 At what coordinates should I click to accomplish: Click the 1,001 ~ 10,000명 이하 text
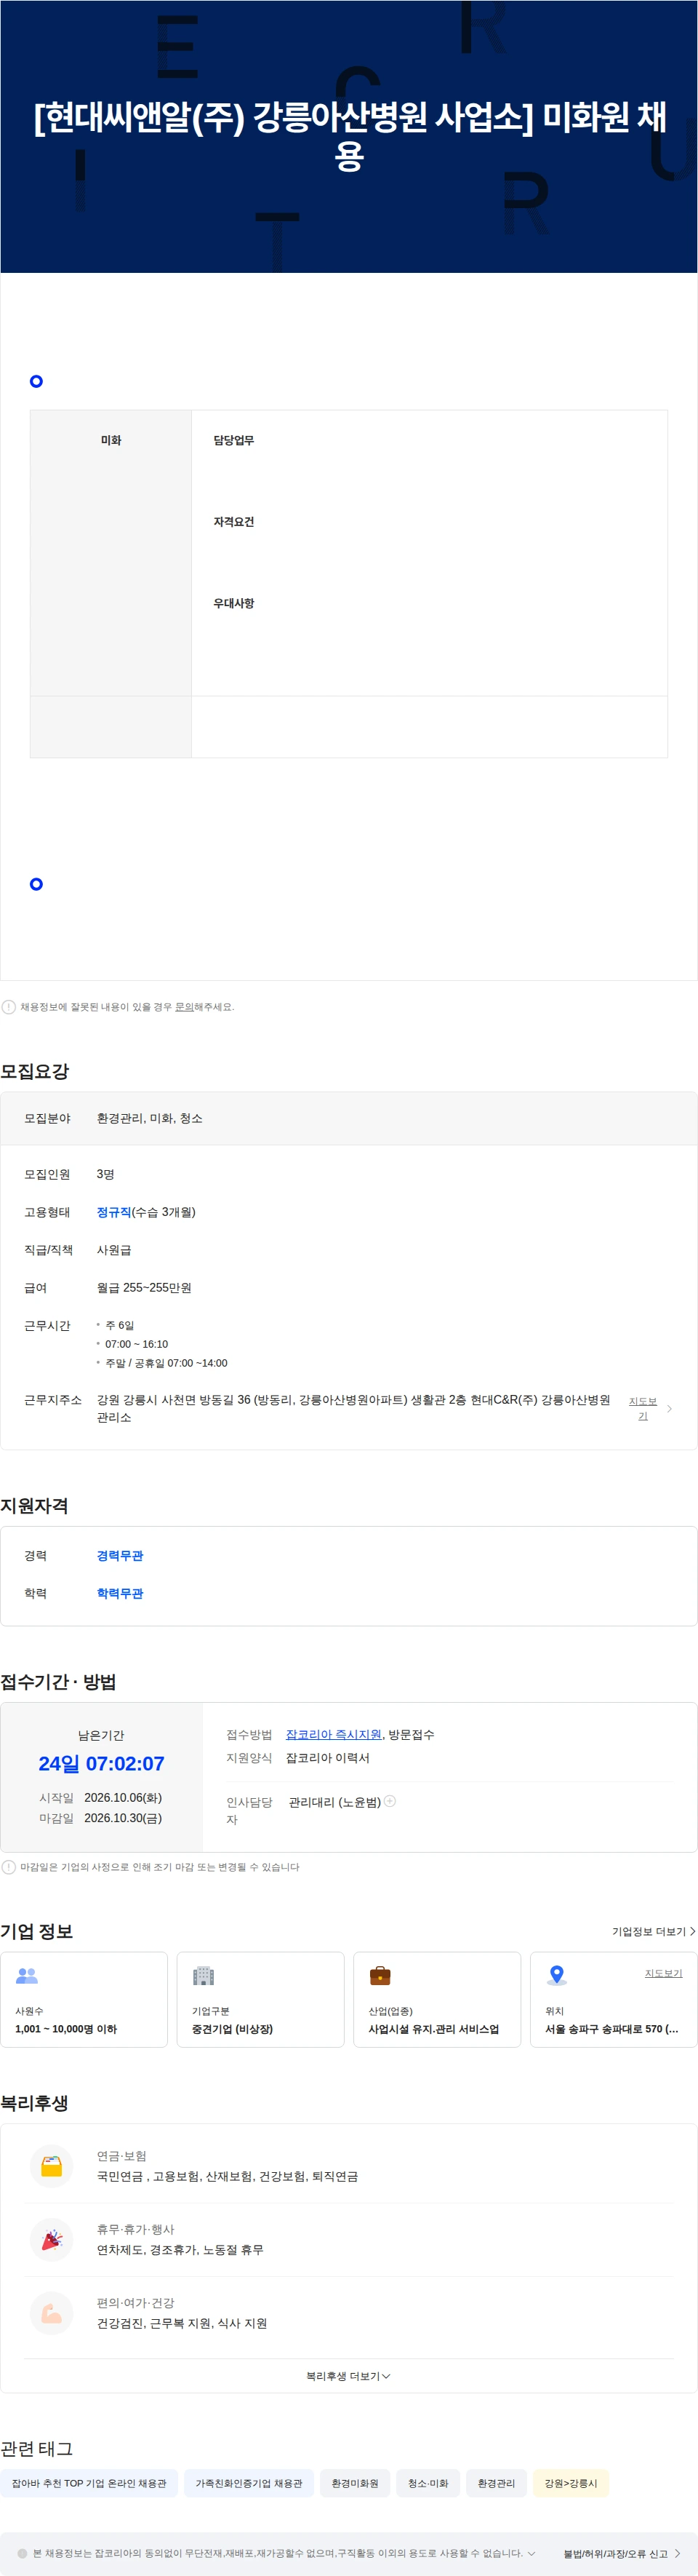[x=66, y=2029]
